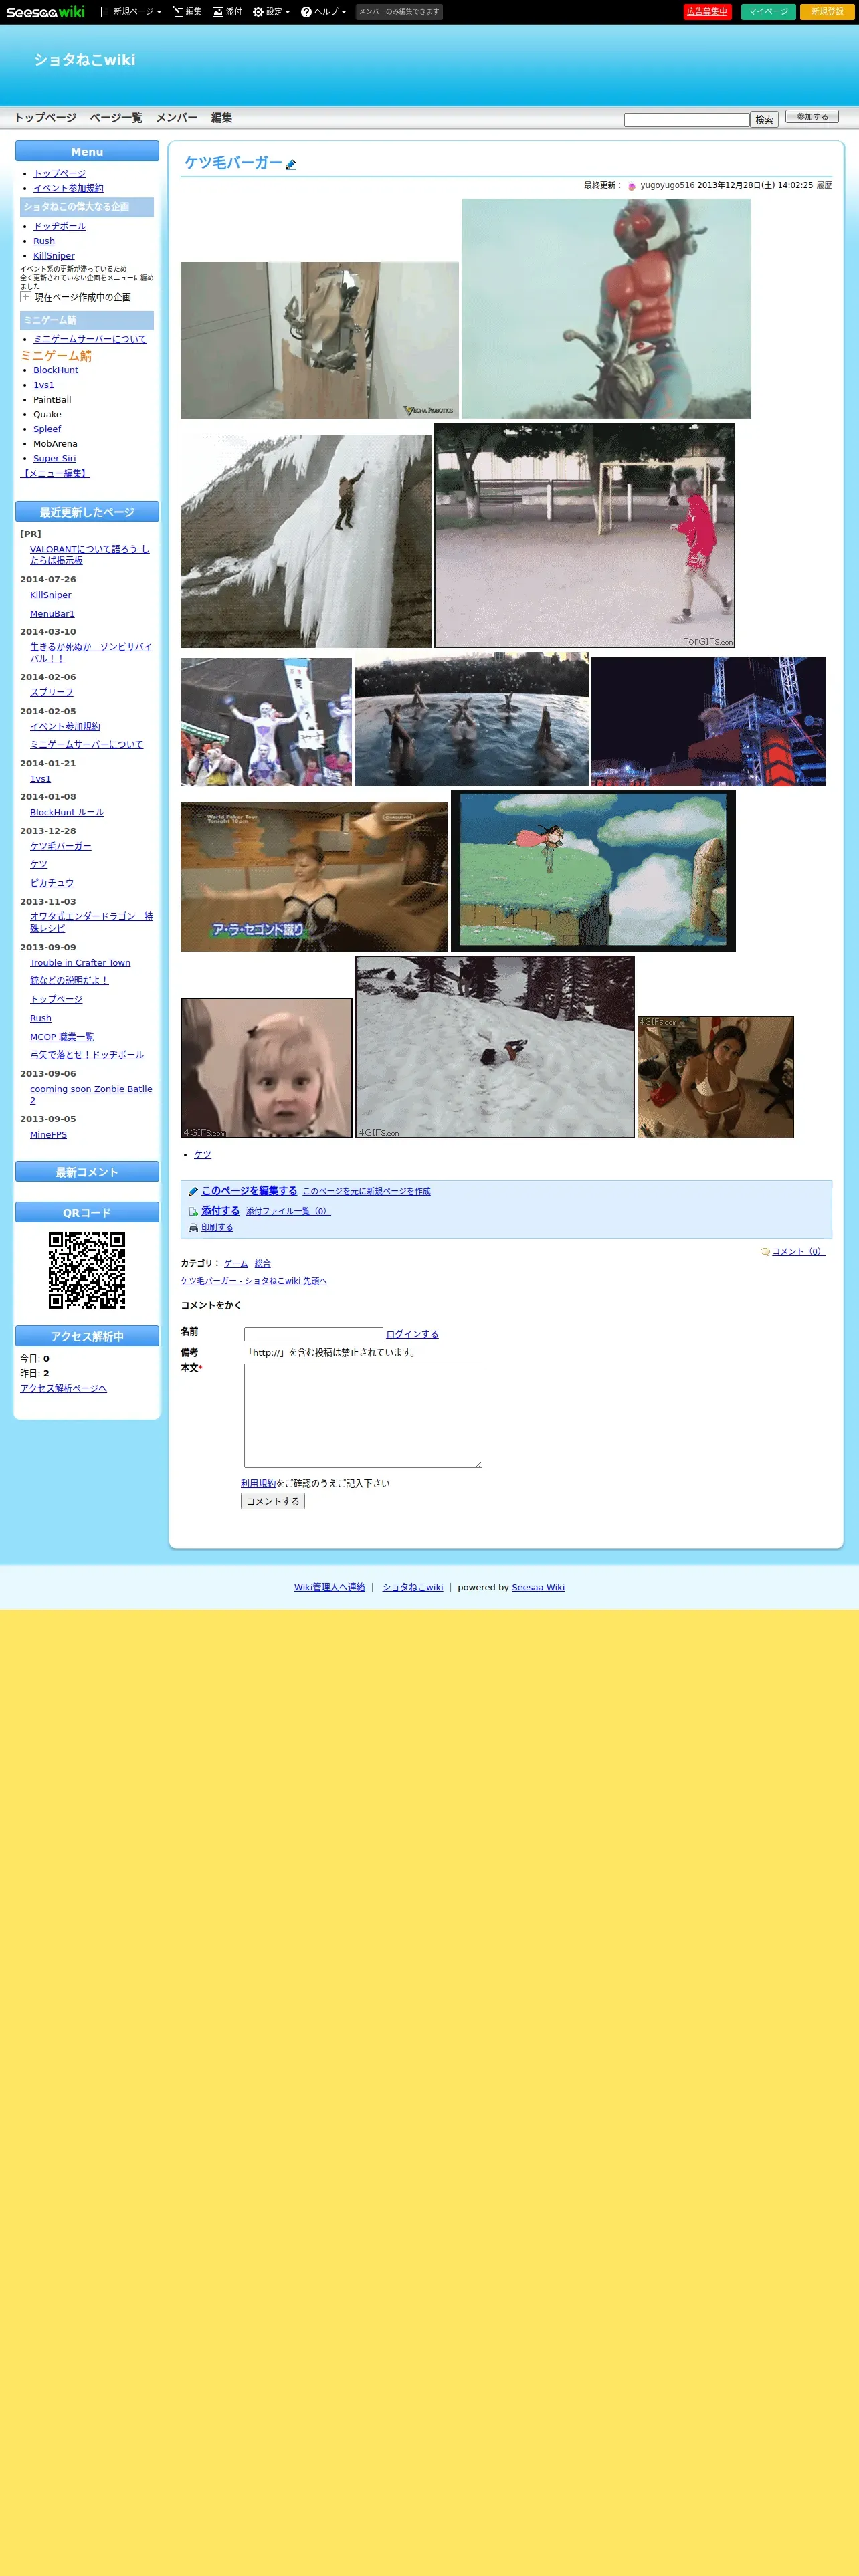859x2576 pixels.
Task: Click このページを元に新規ページを作成 link
Action: click(367, 1191)
